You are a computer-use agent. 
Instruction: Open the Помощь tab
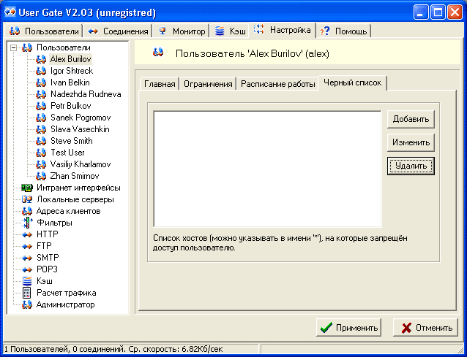click(343, 31)
